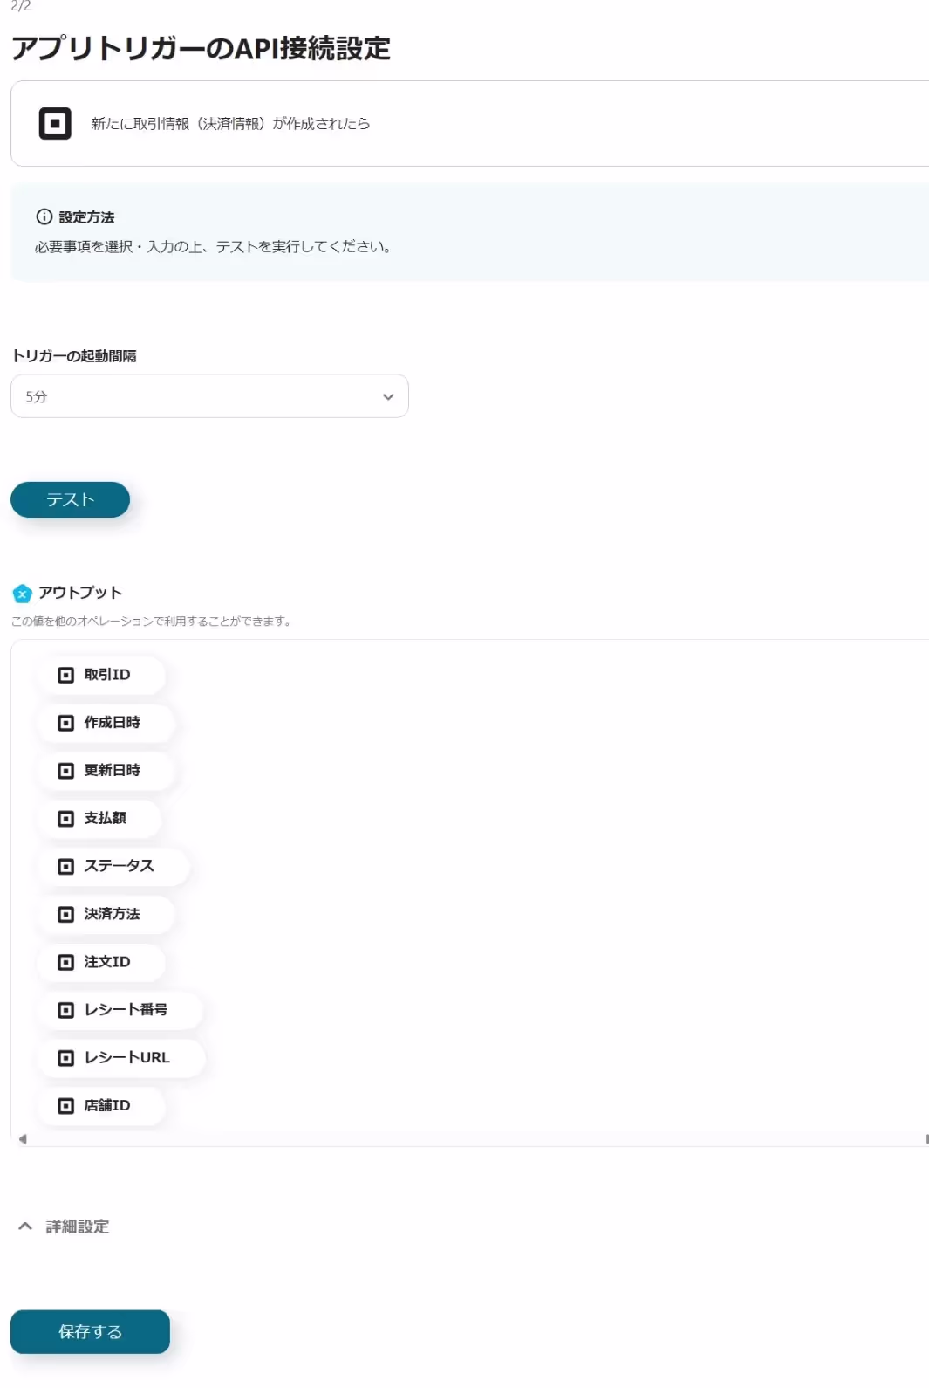Click the blue アウトプット pentagon icon
Viewport: 929px width, 1388px height.
click(23, 594)
